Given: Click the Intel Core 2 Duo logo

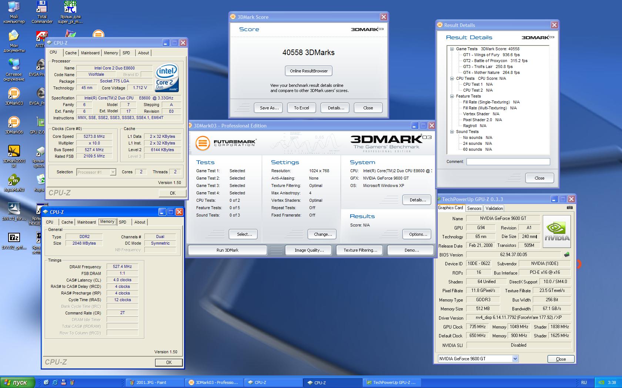Looking at the screenshot, I should click(x=167, y=78).
